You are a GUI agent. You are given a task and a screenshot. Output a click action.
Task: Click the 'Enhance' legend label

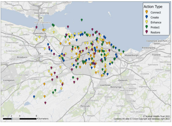click(x=156, y=22)
